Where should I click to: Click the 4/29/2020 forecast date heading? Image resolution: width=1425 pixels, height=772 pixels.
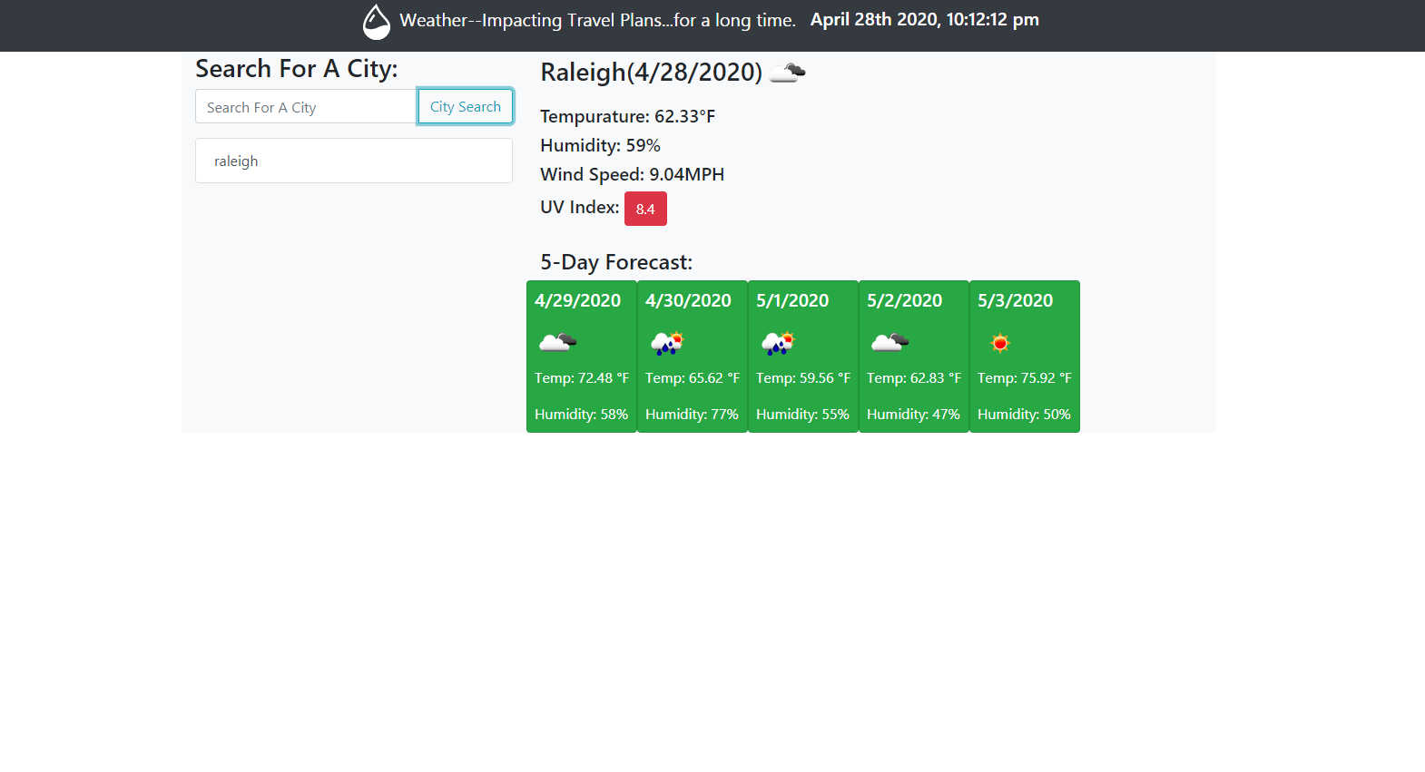(577, 301)
